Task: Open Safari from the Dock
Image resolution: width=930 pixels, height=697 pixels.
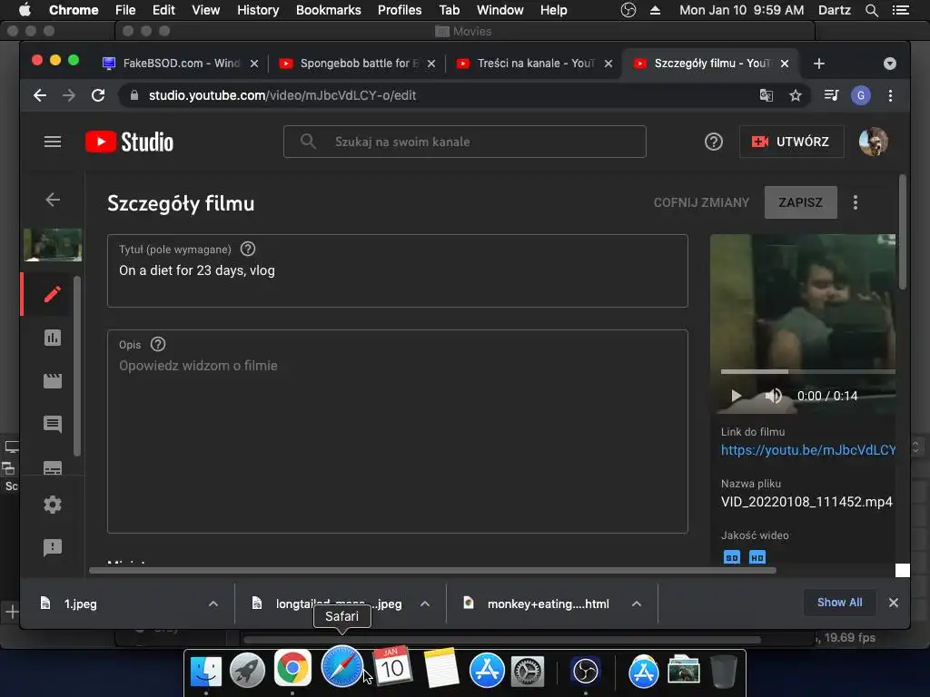Action: click(341, 667)
